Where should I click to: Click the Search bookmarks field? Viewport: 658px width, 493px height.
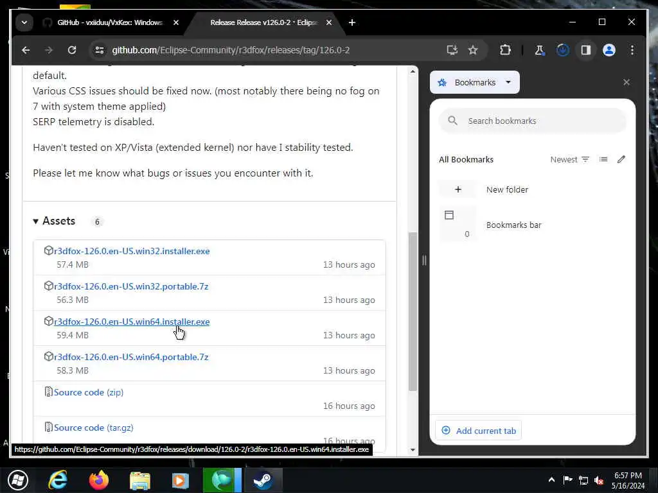(533, 121)
